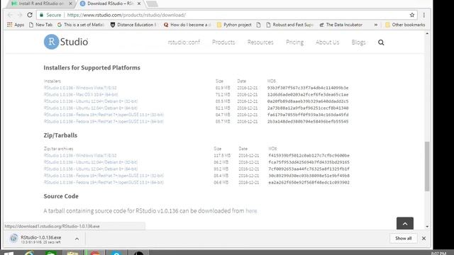Download Ubuntu 64-bit tarball under Zip/Tarballs
Image resolution: width=454 pixels, height=255 pixels.
(91, 169)
